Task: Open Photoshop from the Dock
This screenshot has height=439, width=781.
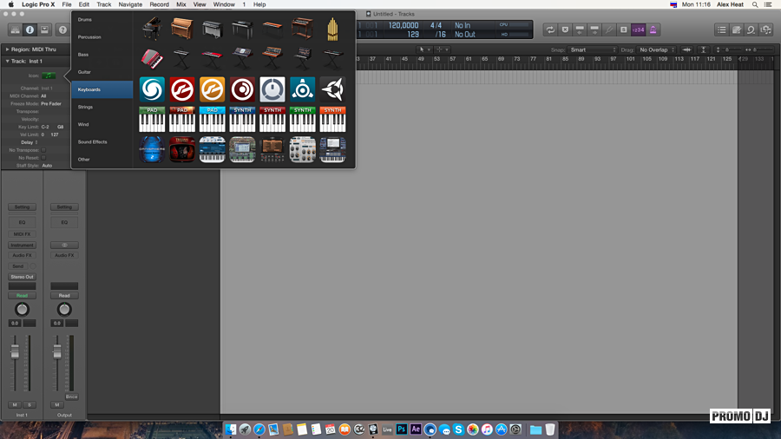Action: [x=402, y=429]
